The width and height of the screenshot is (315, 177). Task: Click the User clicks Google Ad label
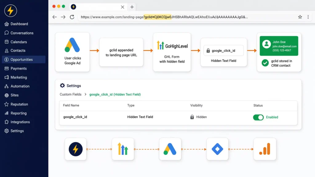point(73,61)
